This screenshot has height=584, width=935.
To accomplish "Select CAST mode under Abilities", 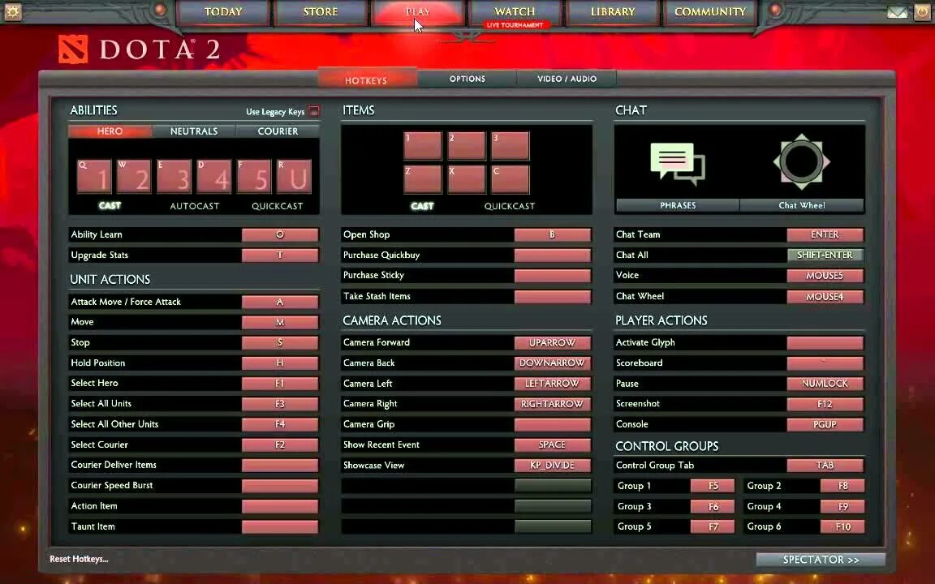I will [110, 205].
